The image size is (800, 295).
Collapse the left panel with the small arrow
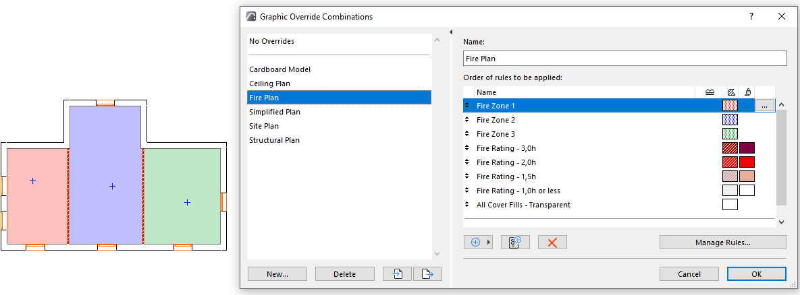point(450,32)
